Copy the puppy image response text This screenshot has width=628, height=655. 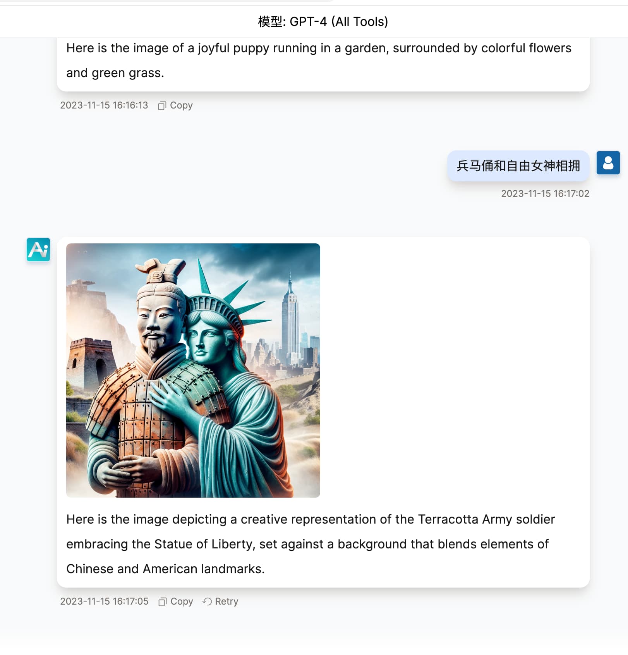pos(175,105)
